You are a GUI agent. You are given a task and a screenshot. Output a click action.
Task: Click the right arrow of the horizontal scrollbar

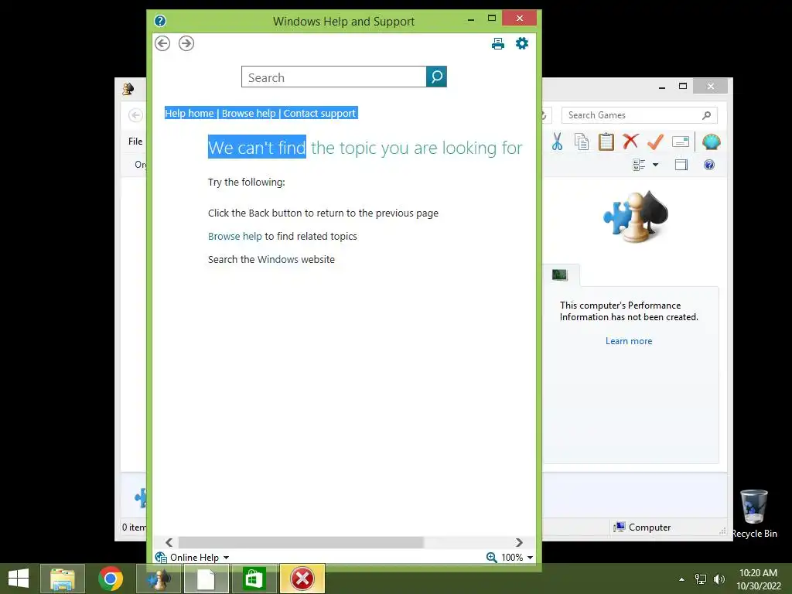(519, 542)
